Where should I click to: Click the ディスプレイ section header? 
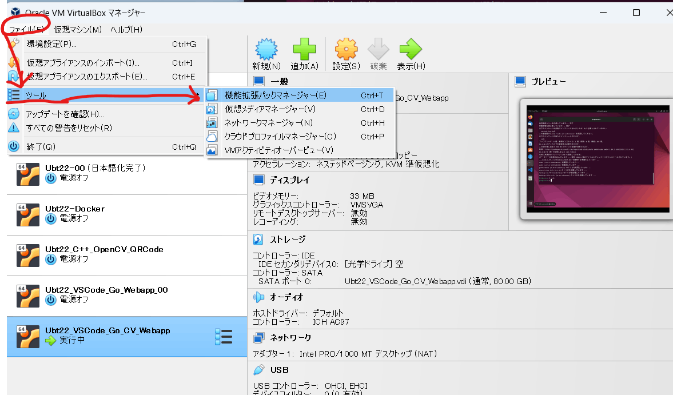pos(290,180)
